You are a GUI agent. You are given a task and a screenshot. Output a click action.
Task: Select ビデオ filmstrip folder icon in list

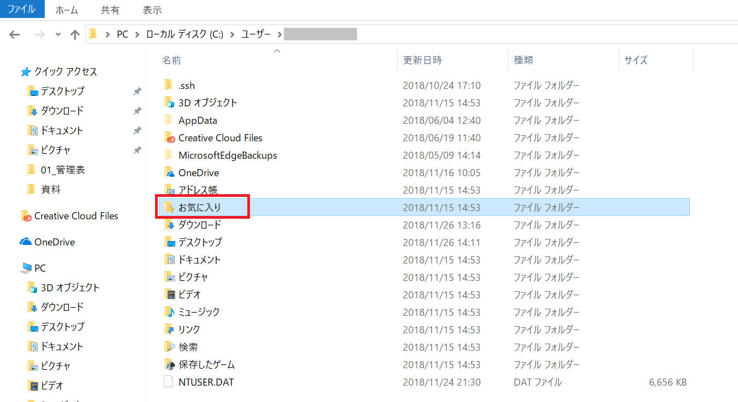[x=169, y=295]
